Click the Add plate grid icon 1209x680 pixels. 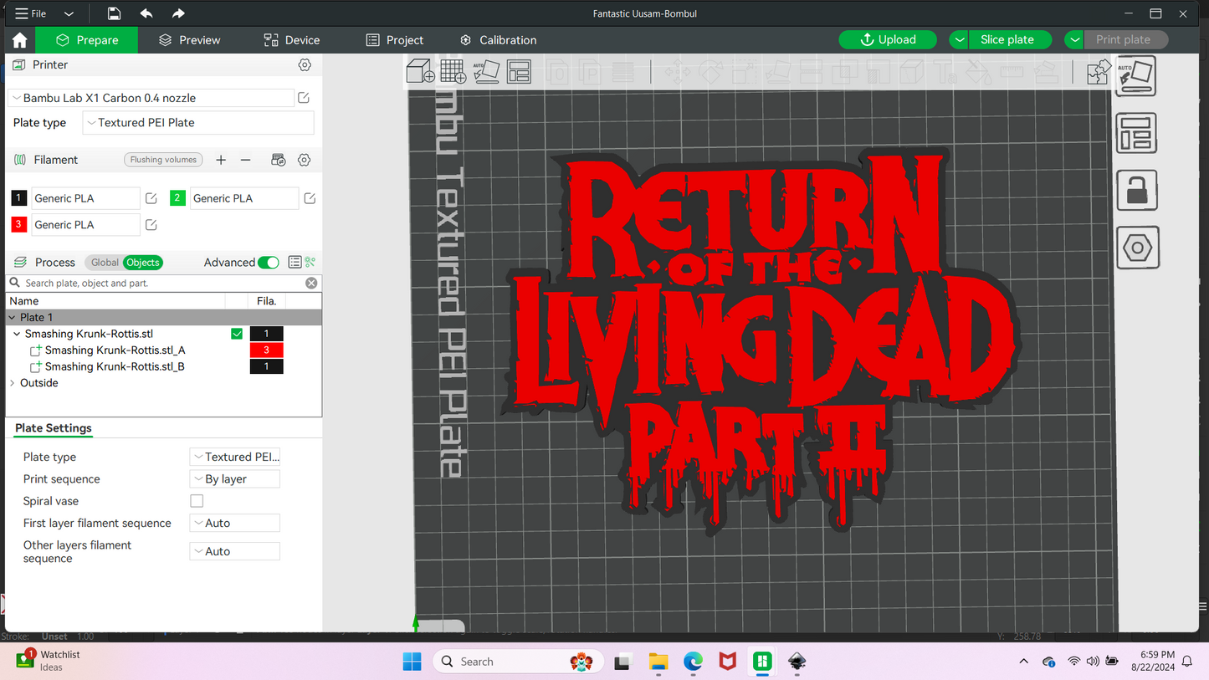[x=453, y=71]
